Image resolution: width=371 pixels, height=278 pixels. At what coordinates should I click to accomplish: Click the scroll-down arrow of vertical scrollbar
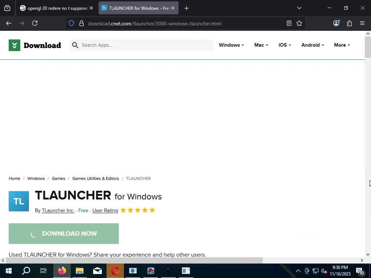pyautogui.click(x=368, y=254)
